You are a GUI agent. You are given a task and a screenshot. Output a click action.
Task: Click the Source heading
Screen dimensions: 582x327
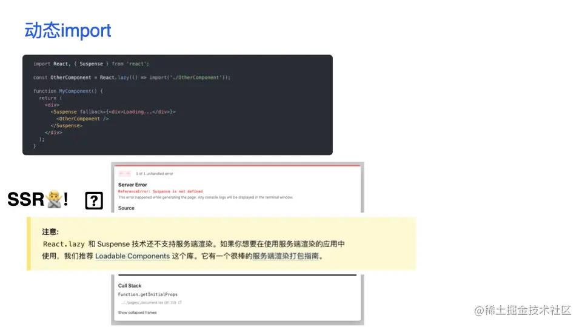coord(126,208)
